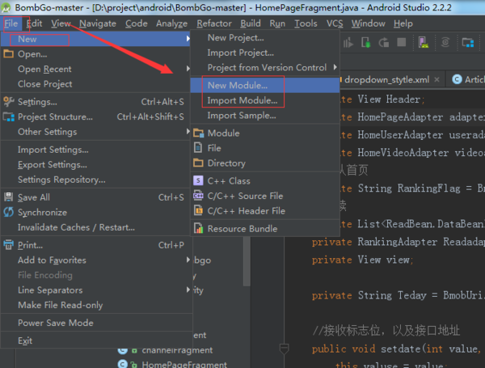
Task: Choose New Module...
Action: [265, 86]
